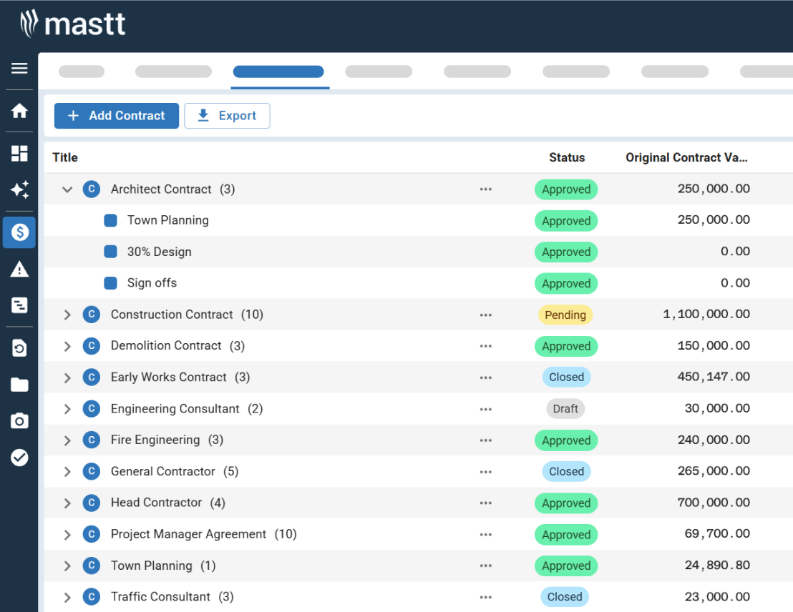Image resolution: width=793 pixels, height=612 pixels.
Task: Select the notes list icon in sidebar
Action: [19, 306]
